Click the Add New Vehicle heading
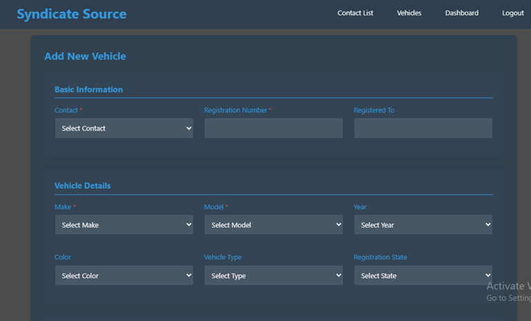The image size is (531, 321). pos(85,57)
